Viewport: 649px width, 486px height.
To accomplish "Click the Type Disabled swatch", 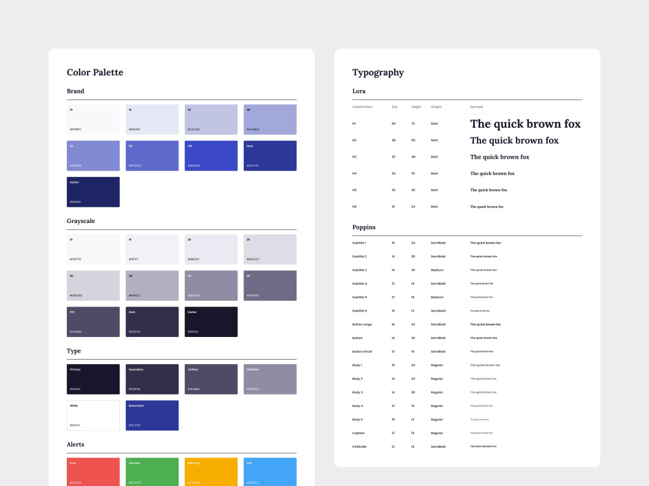I will tap(270, 379).
